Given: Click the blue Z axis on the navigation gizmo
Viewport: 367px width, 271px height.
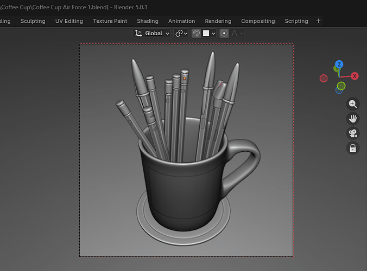Looking at the screenshot, I should point(339,64).
